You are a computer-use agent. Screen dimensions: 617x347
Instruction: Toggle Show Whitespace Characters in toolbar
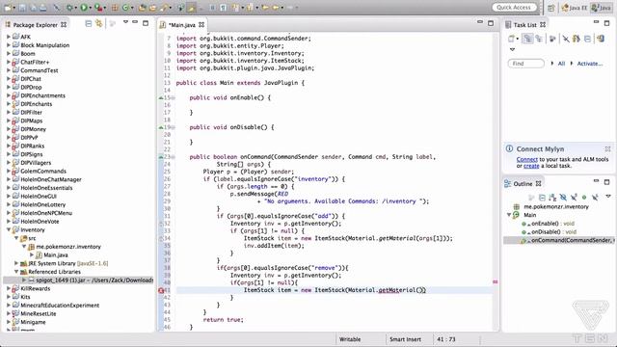coord(223,8)
